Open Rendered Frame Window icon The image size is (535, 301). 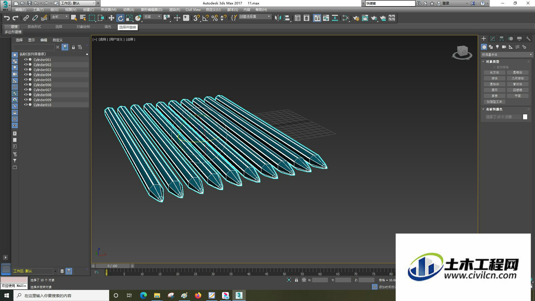[x=365, y=18]
